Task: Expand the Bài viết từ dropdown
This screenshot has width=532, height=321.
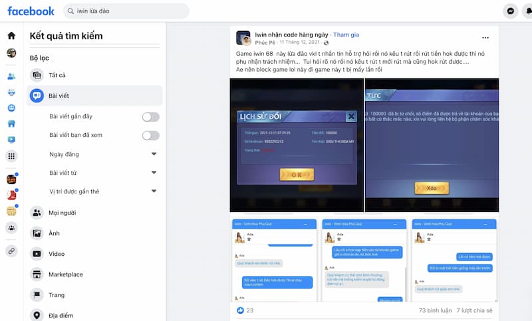Action: (x=154, y=173)
